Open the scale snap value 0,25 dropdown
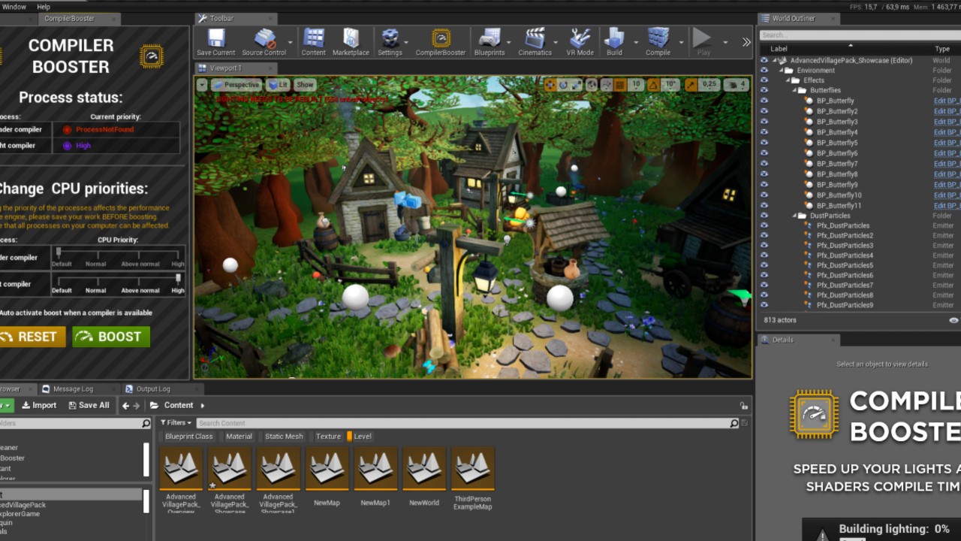Viewport: 961px width, 541px height. pos(709,85)
